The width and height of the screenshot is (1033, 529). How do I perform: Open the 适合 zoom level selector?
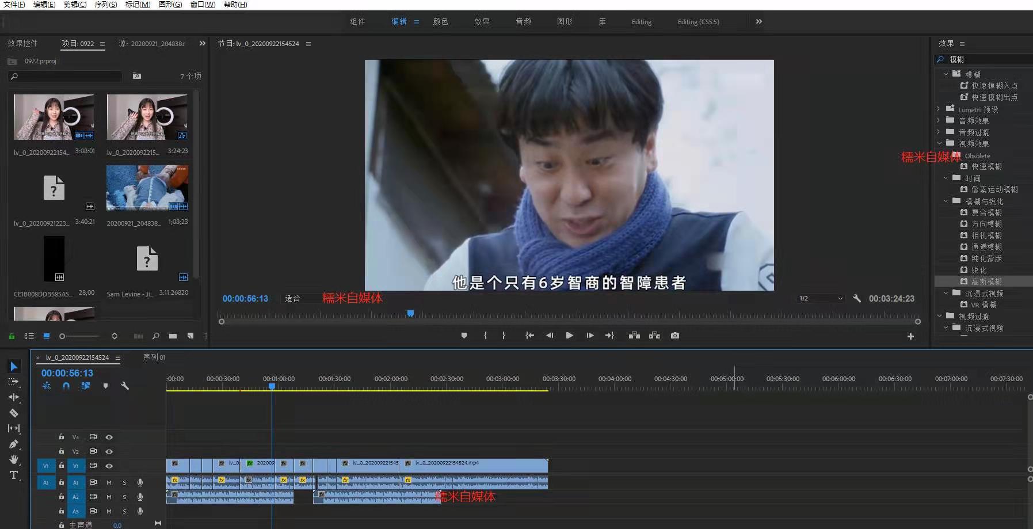(x=293, y=298)
